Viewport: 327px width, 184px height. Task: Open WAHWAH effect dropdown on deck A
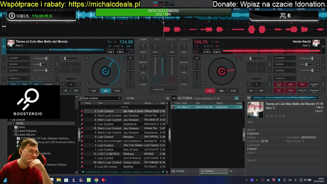[x=19, y=70]
